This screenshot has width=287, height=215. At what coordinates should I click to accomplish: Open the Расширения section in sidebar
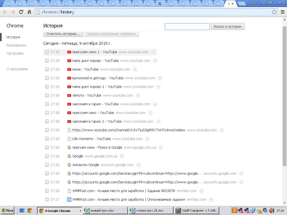pos(16,45)
